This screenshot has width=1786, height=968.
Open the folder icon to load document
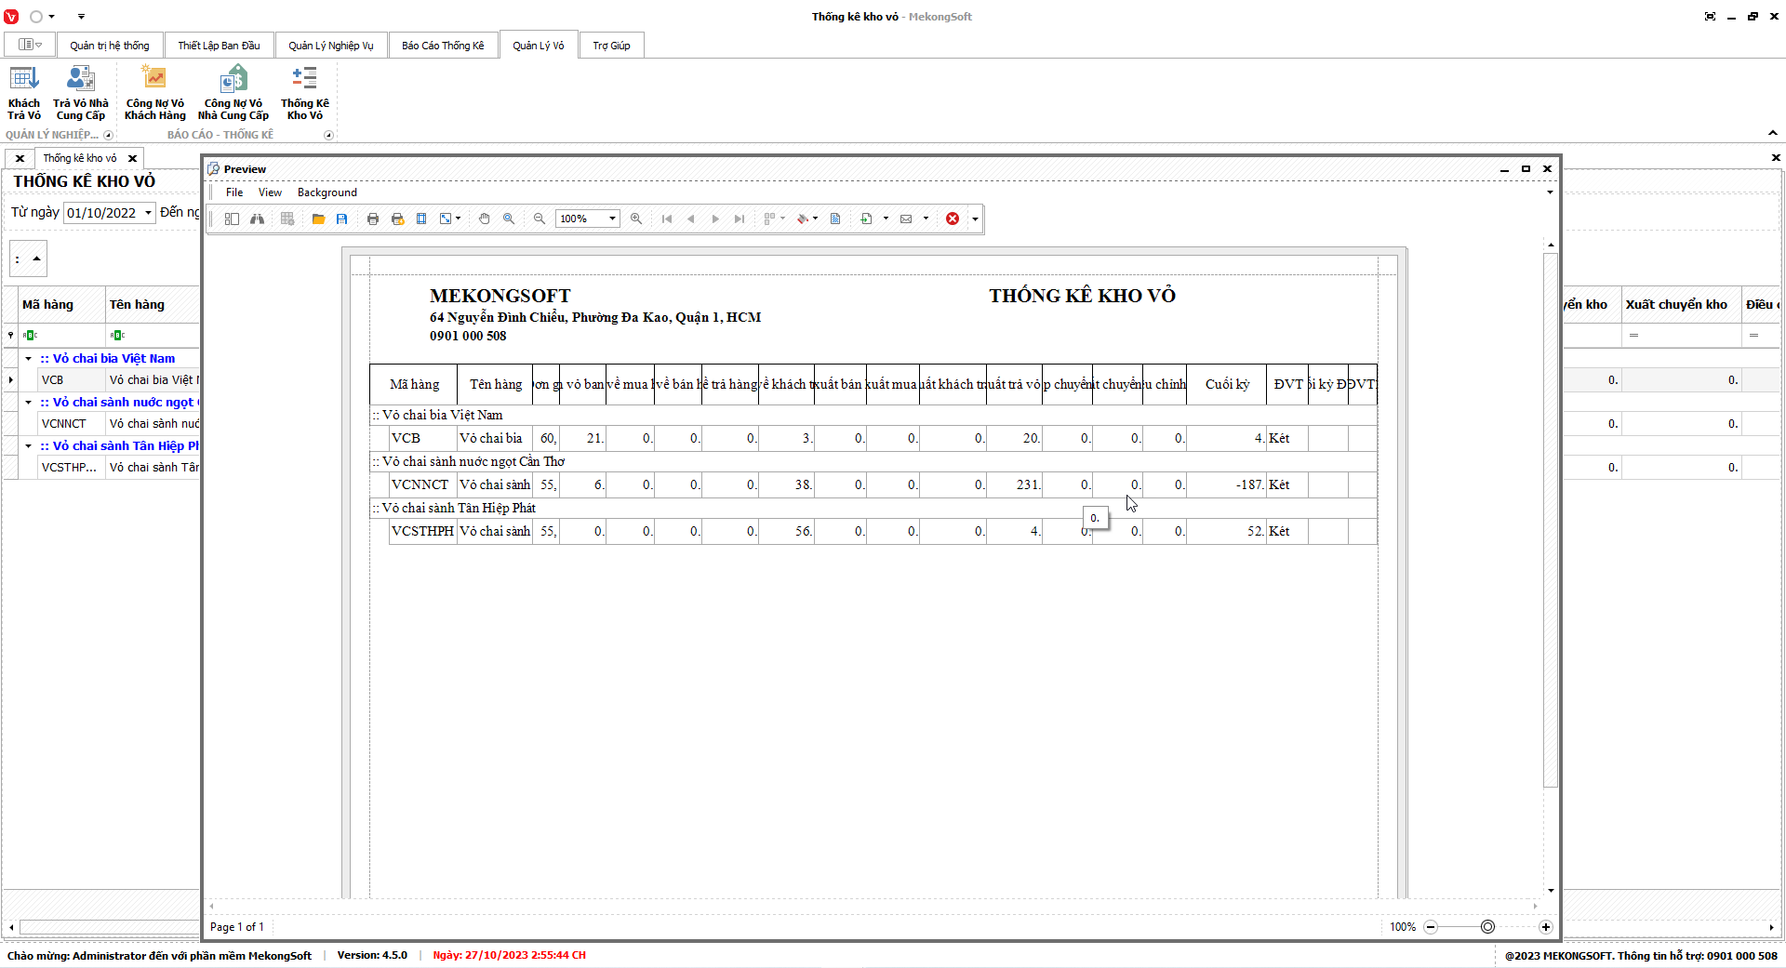tap(318, 219)
